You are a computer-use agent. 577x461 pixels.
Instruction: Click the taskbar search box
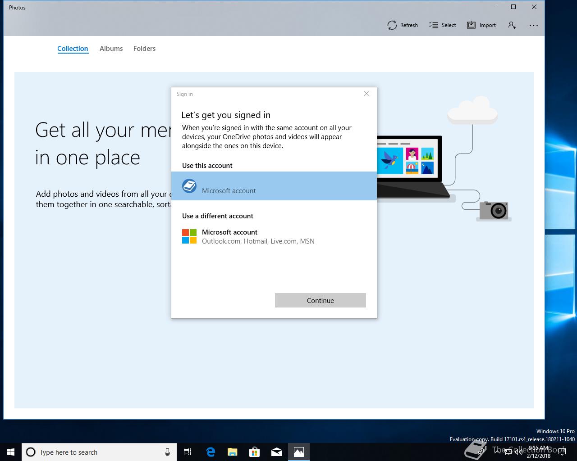point(99,452)
